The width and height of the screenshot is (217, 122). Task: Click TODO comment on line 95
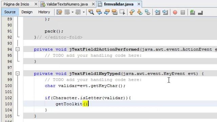click(x=93, y=56)
